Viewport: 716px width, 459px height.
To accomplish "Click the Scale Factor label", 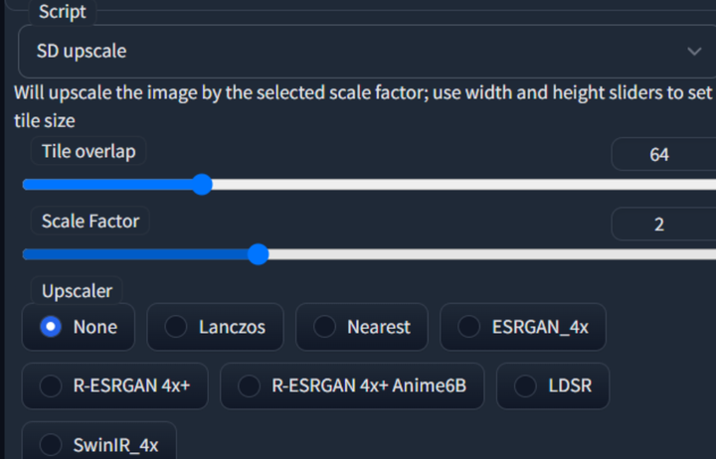I will (90, 221).
